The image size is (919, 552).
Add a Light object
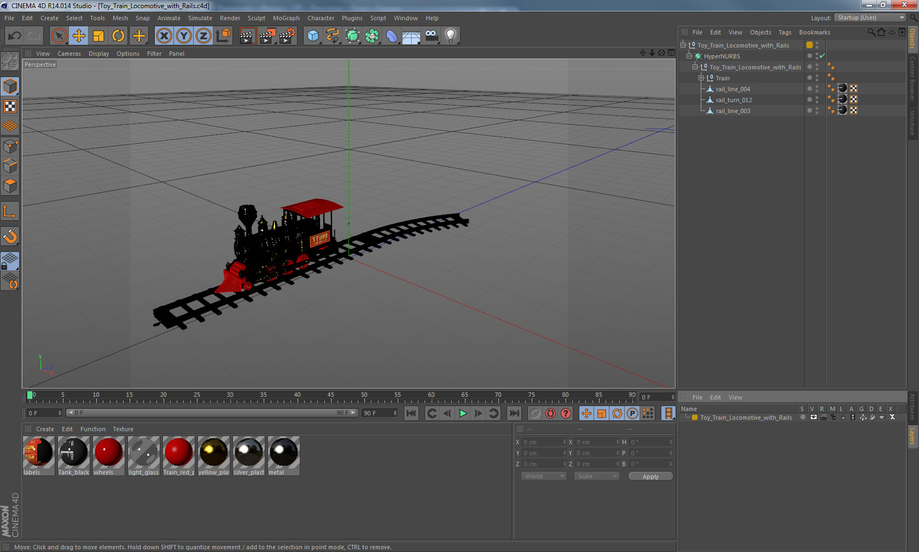click(451, 36)
